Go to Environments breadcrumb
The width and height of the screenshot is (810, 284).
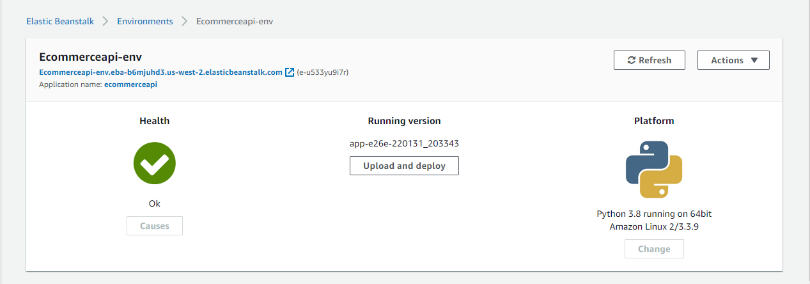tap(144, 21)
